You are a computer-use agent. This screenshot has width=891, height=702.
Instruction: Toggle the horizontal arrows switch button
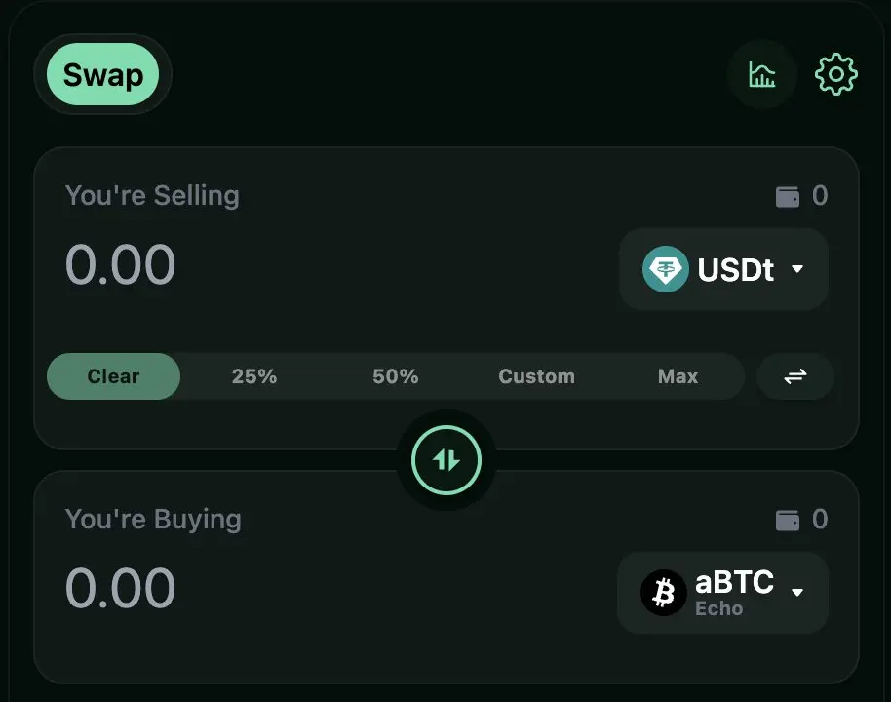pos(795,376)
